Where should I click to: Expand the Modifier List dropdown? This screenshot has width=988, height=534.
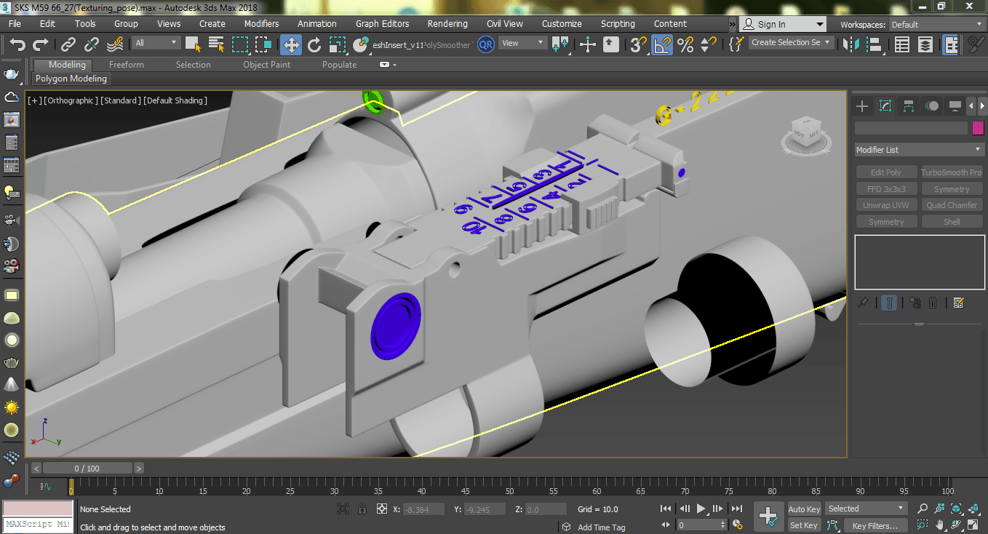(919, 150)
